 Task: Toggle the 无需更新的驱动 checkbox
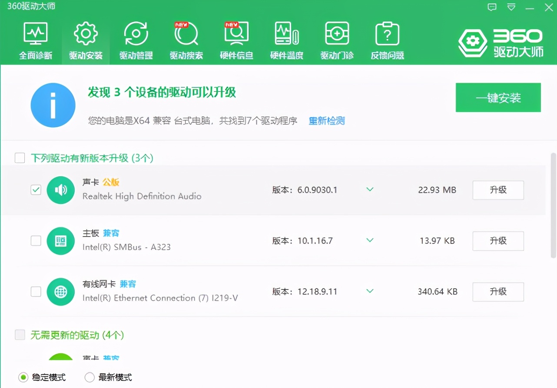point(20,335)
